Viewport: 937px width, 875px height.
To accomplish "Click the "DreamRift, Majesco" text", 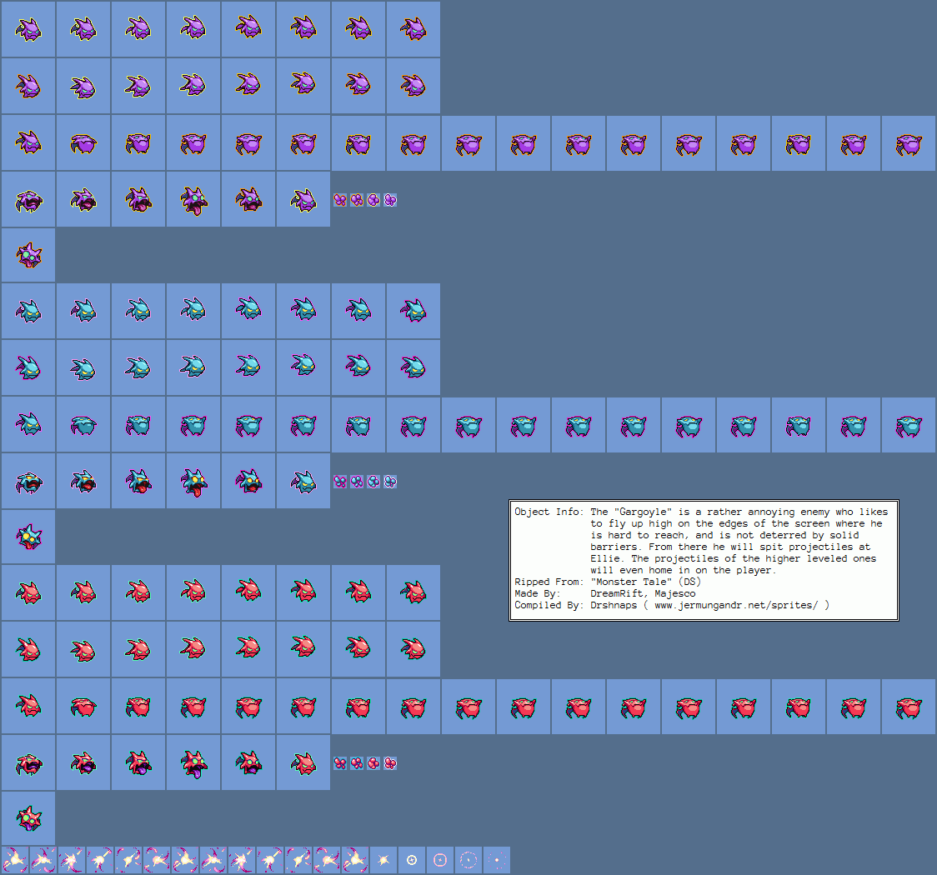I will tap(643, 593).
